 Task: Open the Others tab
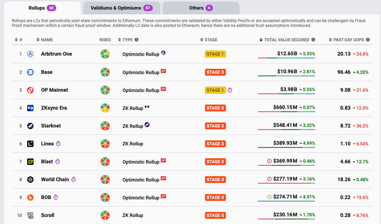201,8
